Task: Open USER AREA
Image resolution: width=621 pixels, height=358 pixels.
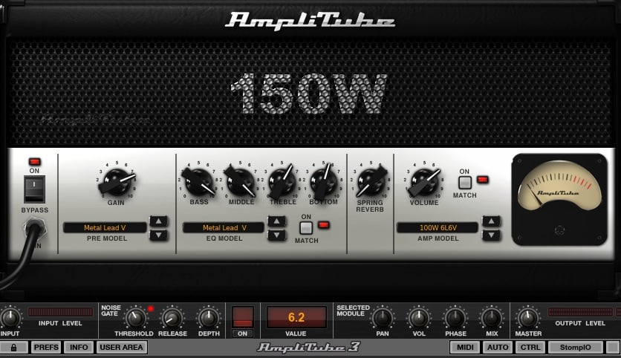Action: pyautogui.click(x=121, y=348)
